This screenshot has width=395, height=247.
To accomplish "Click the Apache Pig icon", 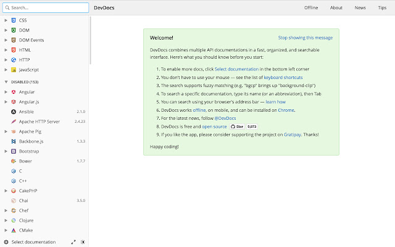I will pyautogui.click(x=14, y=132).
